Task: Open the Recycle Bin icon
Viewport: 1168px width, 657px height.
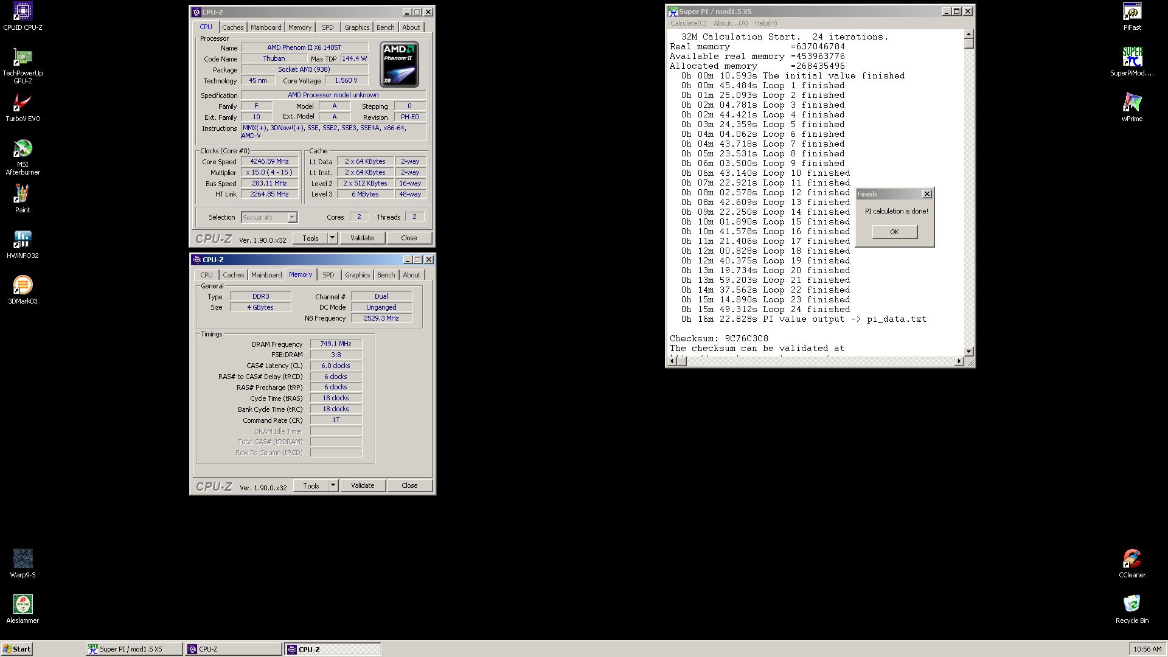Action: coord(1132,610)
